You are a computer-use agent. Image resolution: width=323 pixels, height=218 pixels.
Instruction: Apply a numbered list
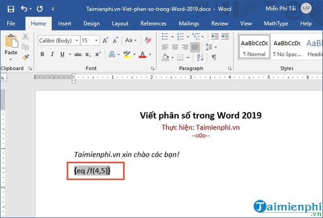pos(180,37)
